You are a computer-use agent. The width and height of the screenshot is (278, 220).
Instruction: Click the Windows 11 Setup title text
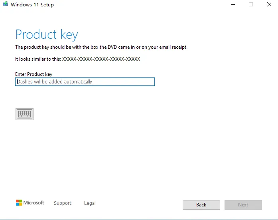click(x=32, y=5)
